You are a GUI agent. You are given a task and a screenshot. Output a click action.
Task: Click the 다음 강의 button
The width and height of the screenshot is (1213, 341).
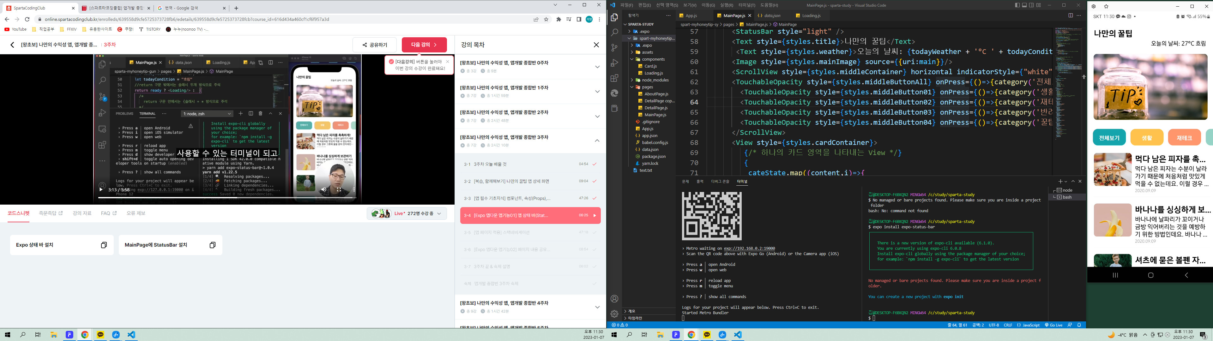(424, 45)
